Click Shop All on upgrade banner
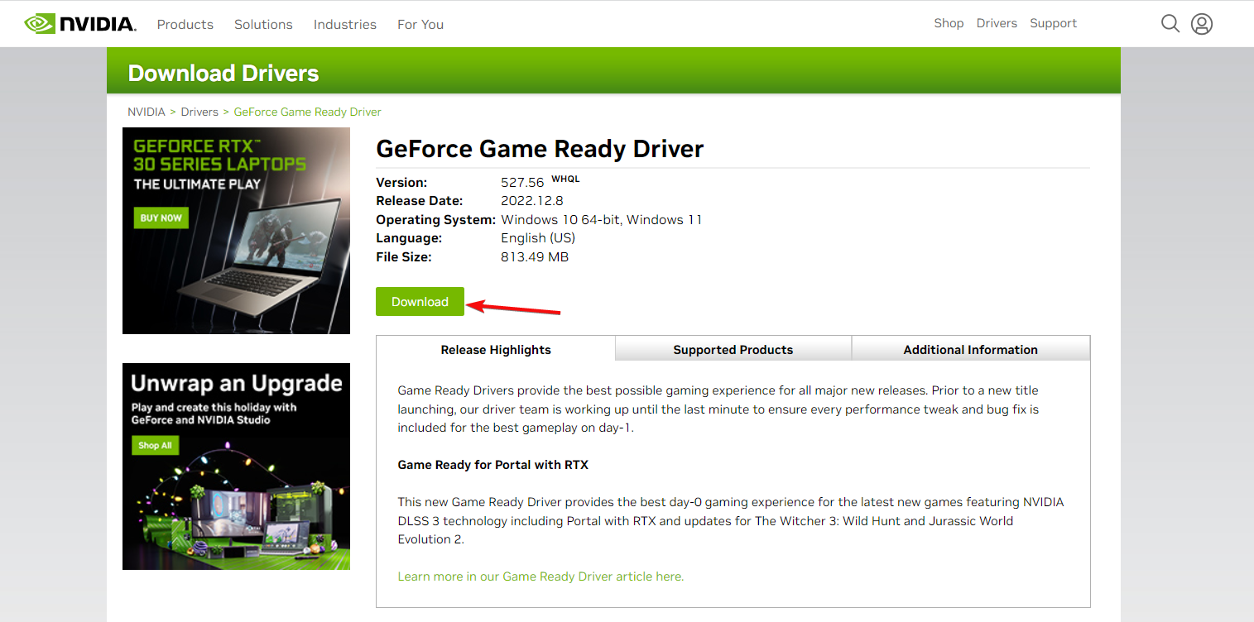 tap(155, 446)
